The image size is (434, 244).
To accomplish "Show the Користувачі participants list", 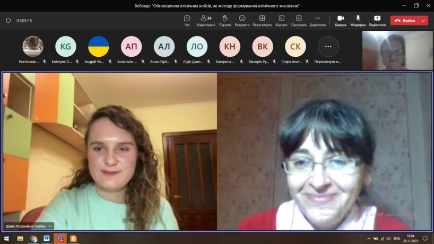I will (x=206, y=21).
